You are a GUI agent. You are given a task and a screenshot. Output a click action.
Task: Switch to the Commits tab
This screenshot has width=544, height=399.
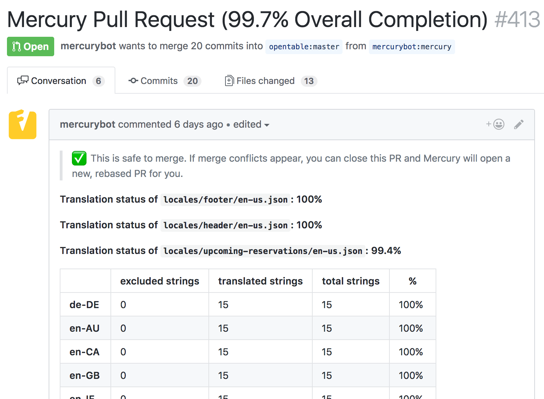click(165, 81)
